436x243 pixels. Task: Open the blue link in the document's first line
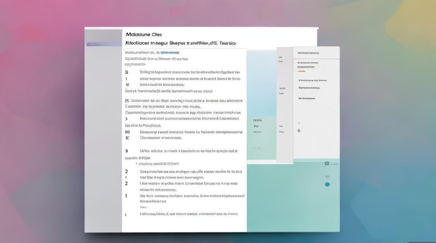[170, 52]
